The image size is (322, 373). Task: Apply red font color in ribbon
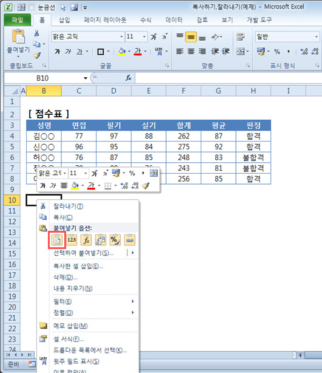pyautogui.click(x=138, y=52)
